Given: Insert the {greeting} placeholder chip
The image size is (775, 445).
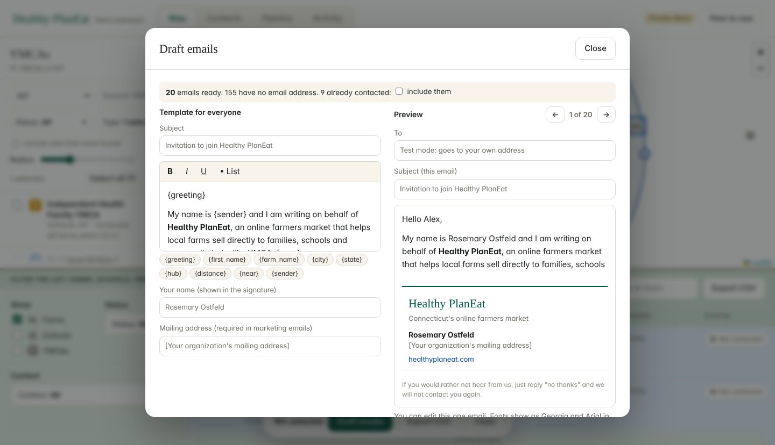Looking at the screenshot, I should point(180,260).
